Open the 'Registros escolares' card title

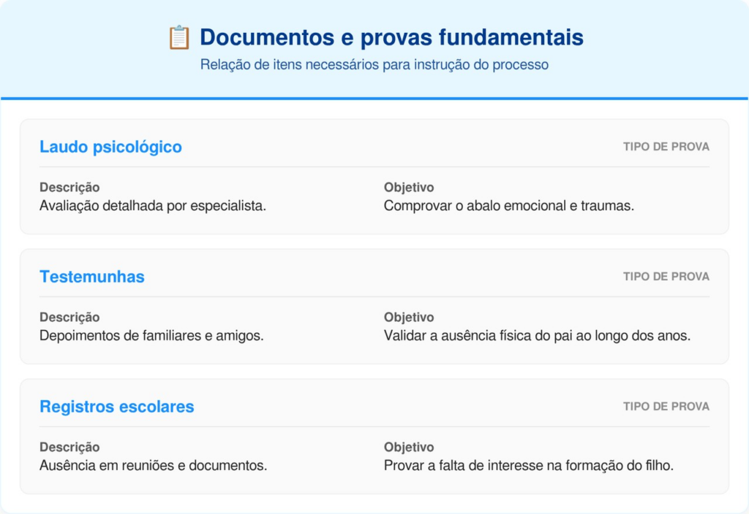(x=117, y=407)
